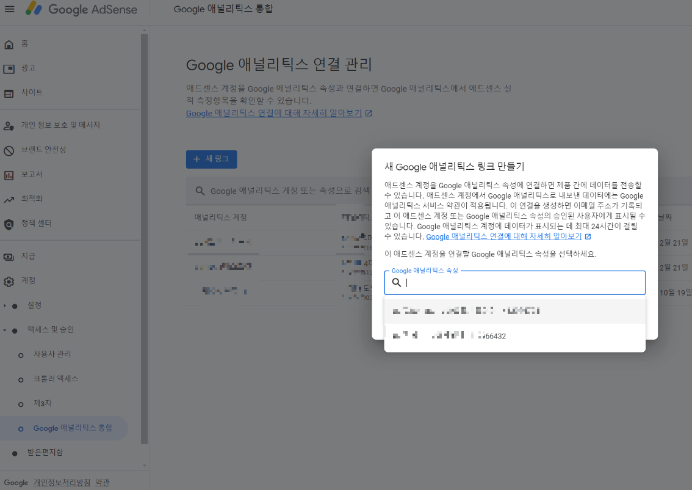Select Google 애널리틱스 통합 sidebar item
This screenshot has height=490, width=692.
[x=64, y=428]
